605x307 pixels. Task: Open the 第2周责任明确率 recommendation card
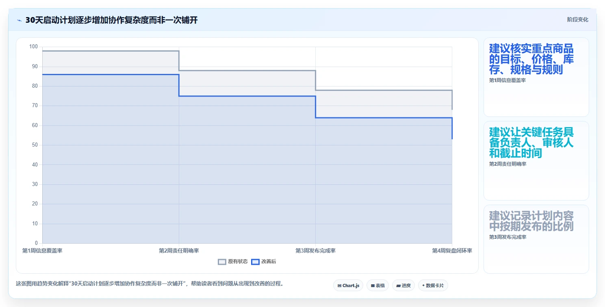(536, 161)
